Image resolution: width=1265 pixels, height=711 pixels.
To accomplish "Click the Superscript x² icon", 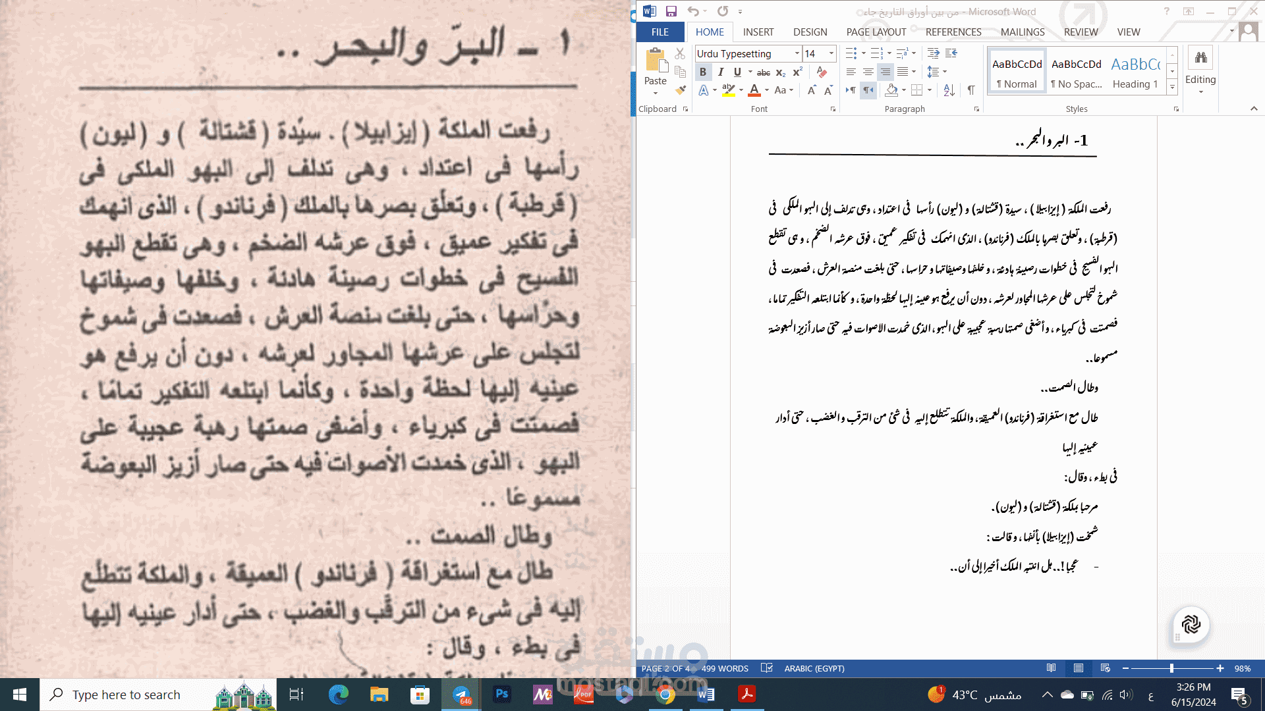I will 798,72.
